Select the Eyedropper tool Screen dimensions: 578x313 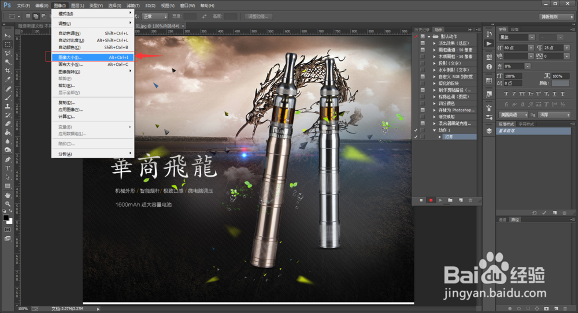8,80
